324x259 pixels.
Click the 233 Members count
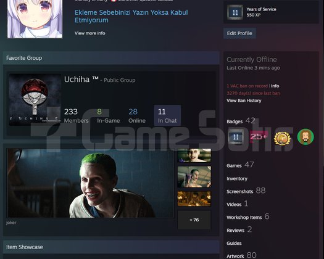click(77, 116)
